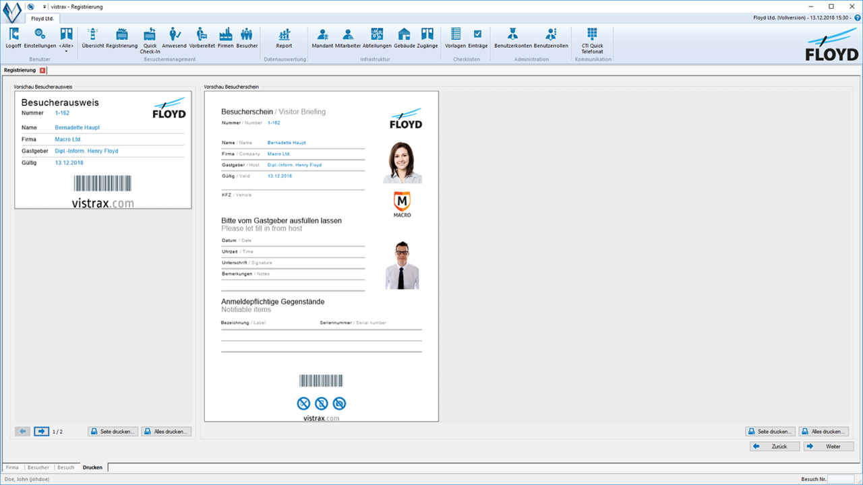Open Einträge checklist entries

[x=477, y=38]
